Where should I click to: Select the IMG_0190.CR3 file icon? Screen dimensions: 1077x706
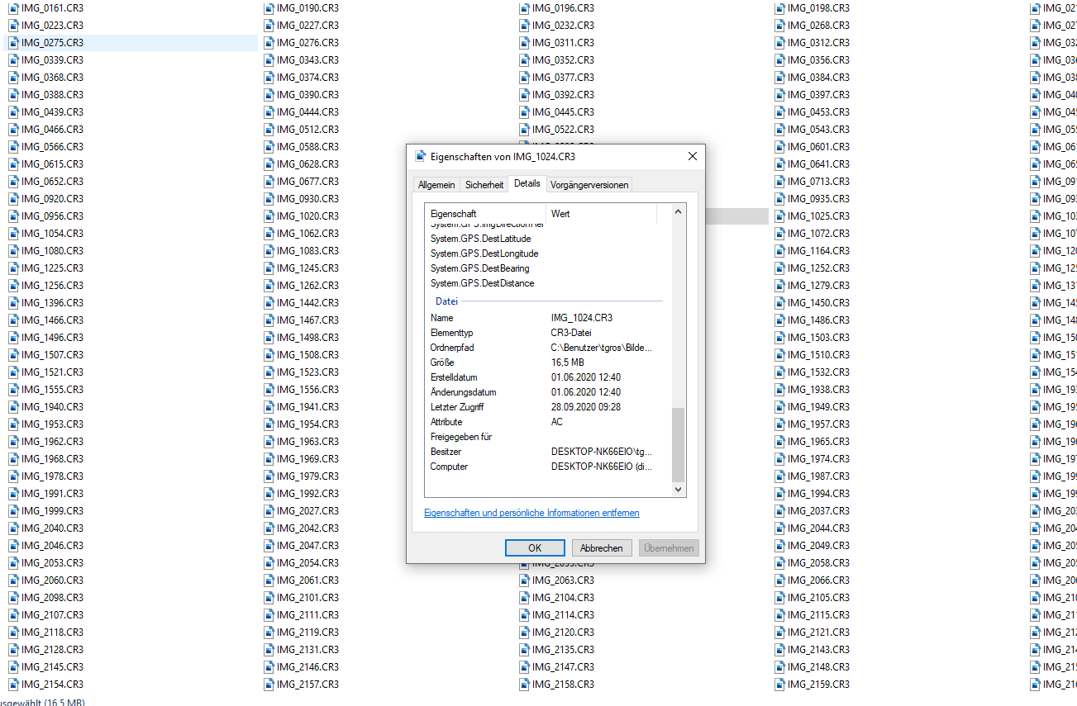269,7
